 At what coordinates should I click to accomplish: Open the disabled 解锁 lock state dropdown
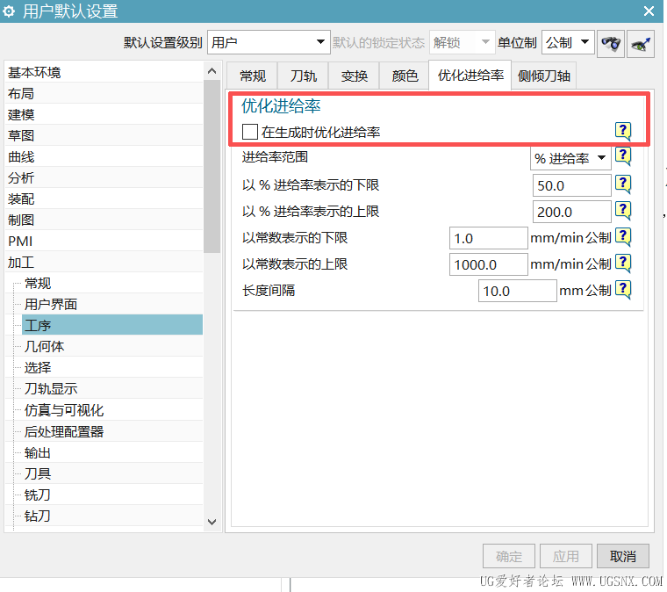pyautogui.click(x=462, y=42)
